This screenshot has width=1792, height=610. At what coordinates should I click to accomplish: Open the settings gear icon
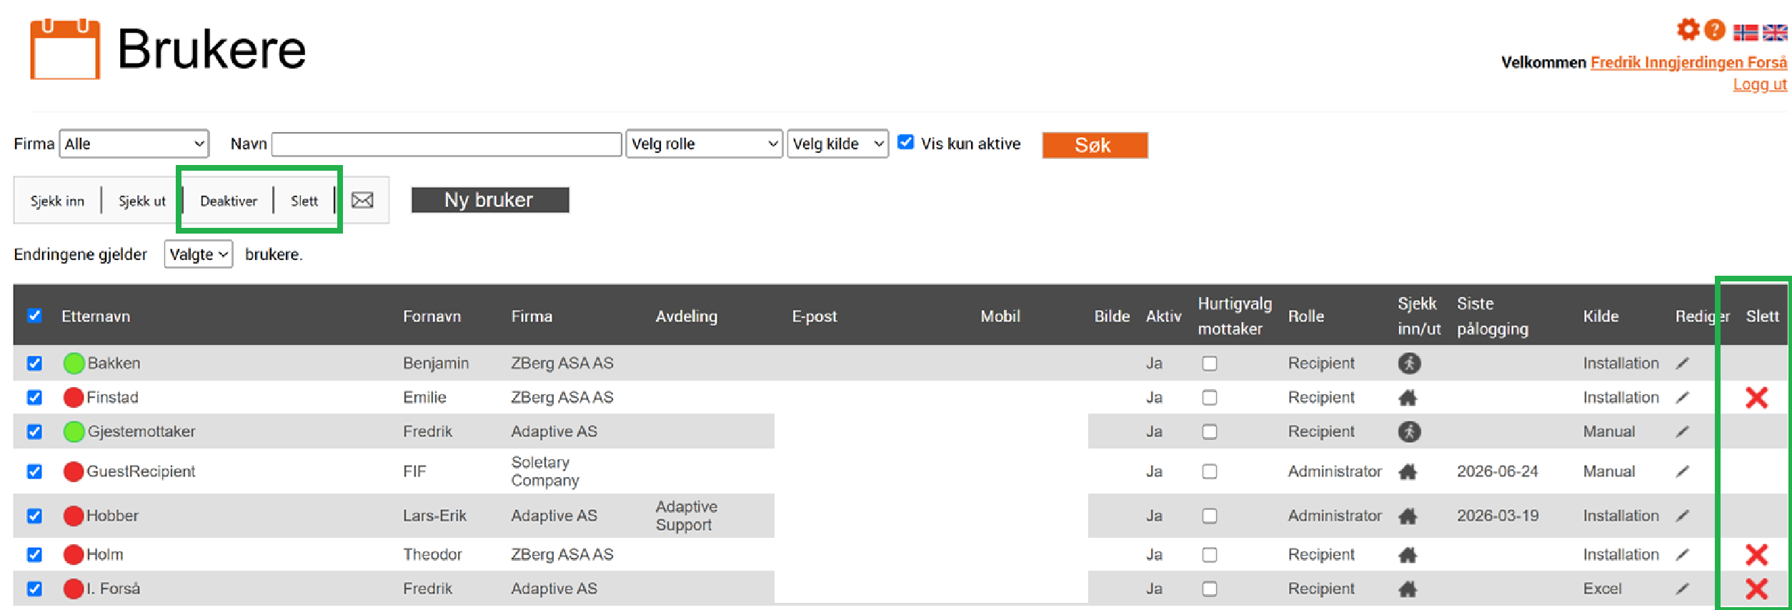pos(1688,30)
